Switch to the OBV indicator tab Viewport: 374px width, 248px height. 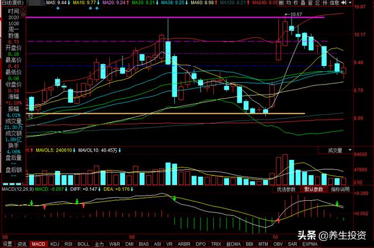click(278, 244)
